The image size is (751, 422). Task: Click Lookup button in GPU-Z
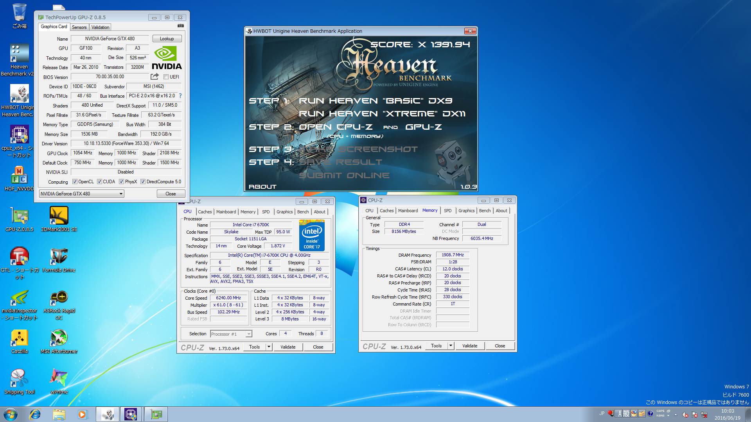pos(167,39)
